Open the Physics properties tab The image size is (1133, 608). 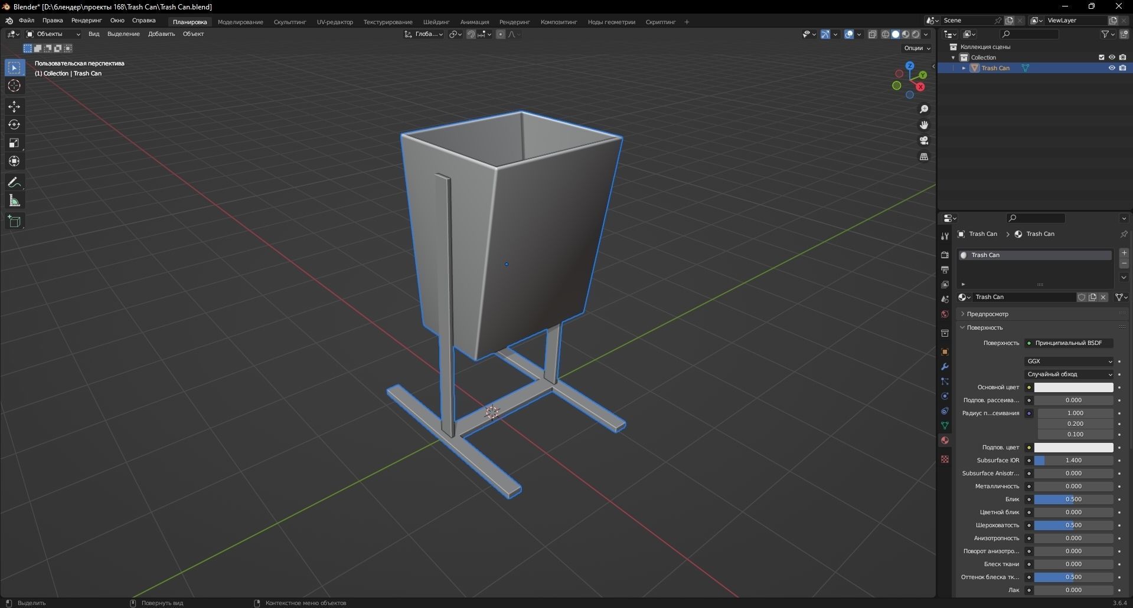(x=945, y=396)
